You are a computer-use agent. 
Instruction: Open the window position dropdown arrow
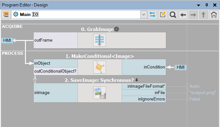(199, 5)
